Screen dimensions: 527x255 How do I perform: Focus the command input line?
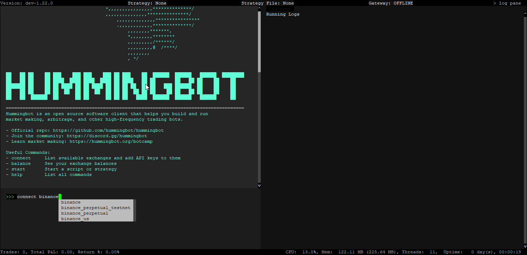pos(139,197)
